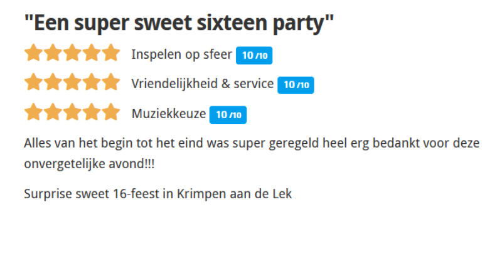The width and height of the screenshot is (502, 262).
Task: Click "Surprise sweet 16-feest in Krimpen aan de Lek"
Action: point(158,193)
